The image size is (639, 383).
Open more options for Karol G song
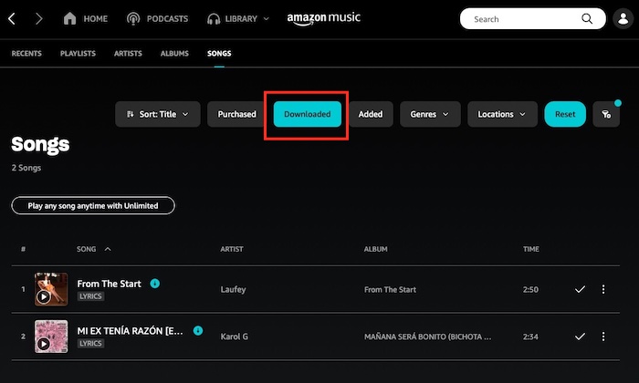point(602,336)
